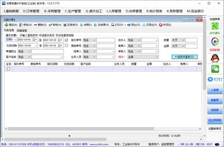
Task: Click the 结单(J) close-order icon
Action: pyautogui.click(x=81, y=25)
